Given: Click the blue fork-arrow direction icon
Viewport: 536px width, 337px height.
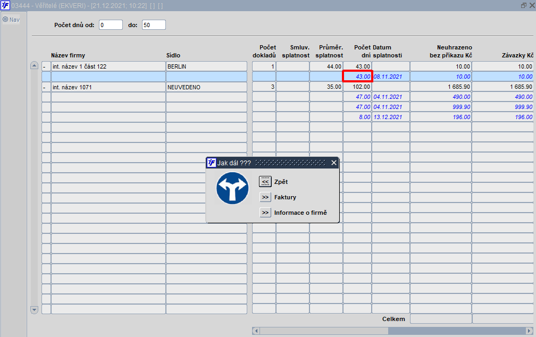Looking at the screenshot, I should (232, 188).
